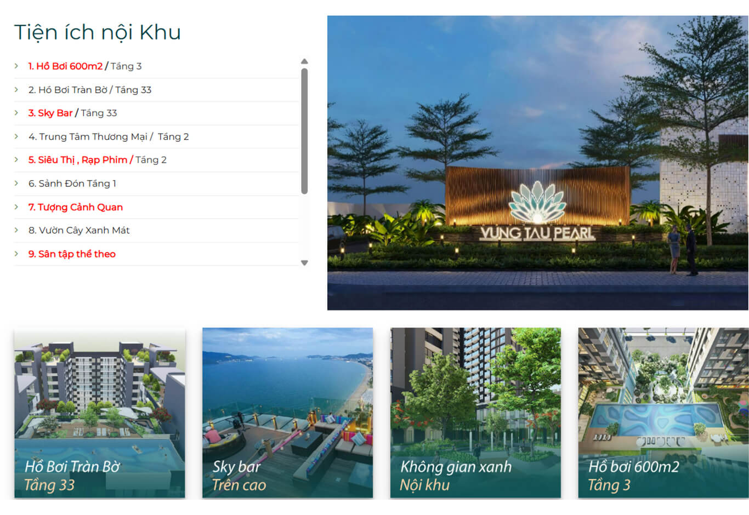Open the Sky bar Trên cao thumbnail
Image resolution: width=749 pixels, height=515 pixels.
(x=287, y=413)
